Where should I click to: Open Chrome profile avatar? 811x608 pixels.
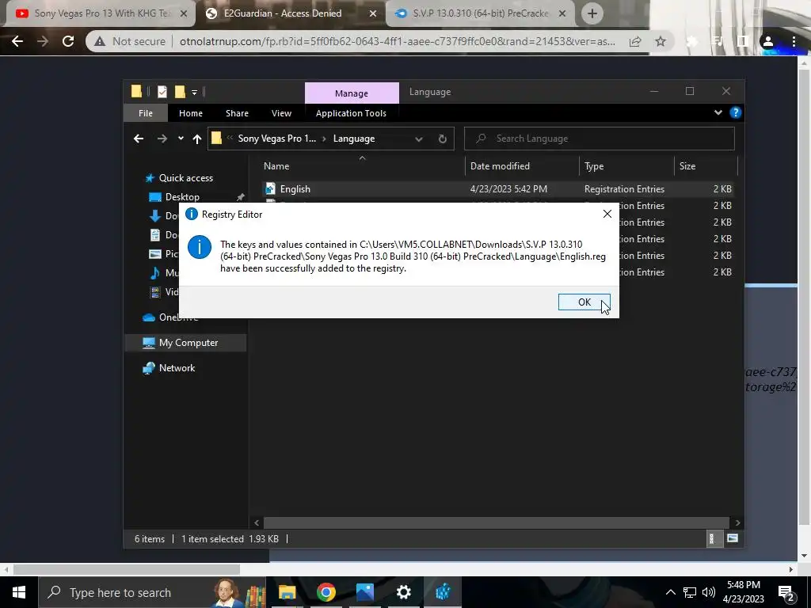coord(768,41)
